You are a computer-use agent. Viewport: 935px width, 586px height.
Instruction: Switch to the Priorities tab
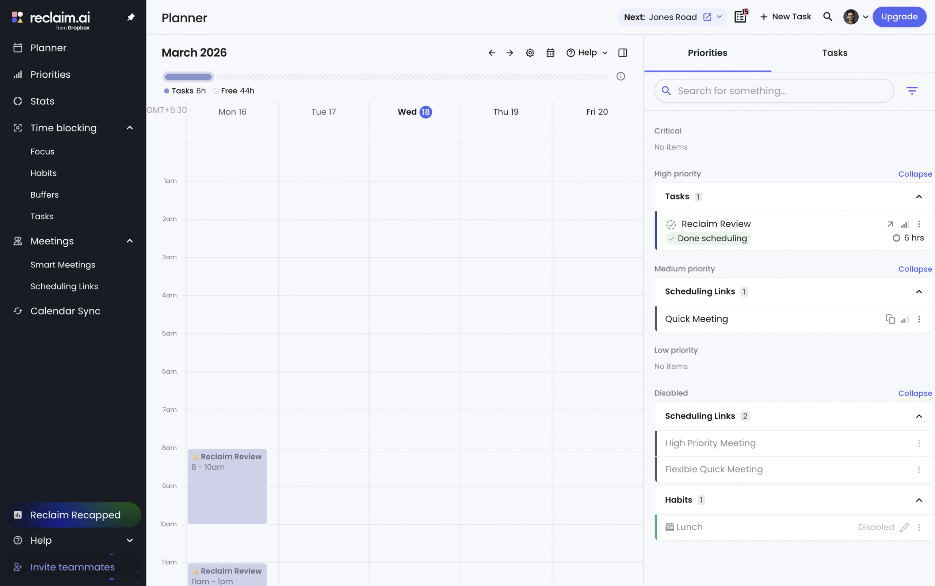point(708,53)
